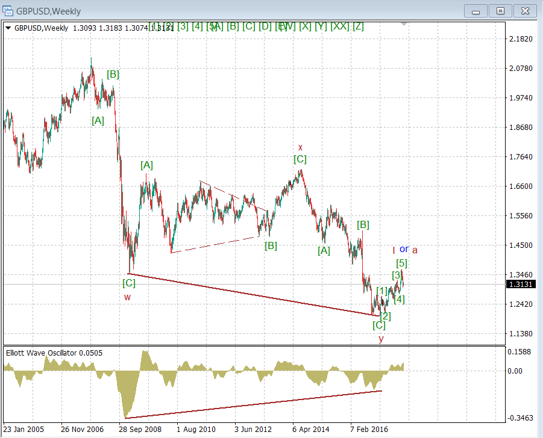Click the 2.1820 price scale value

tap(521, 39)
